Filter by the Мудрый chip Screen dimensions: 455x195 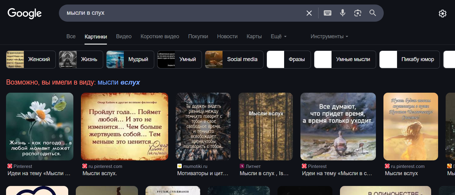tap(130, 60)
